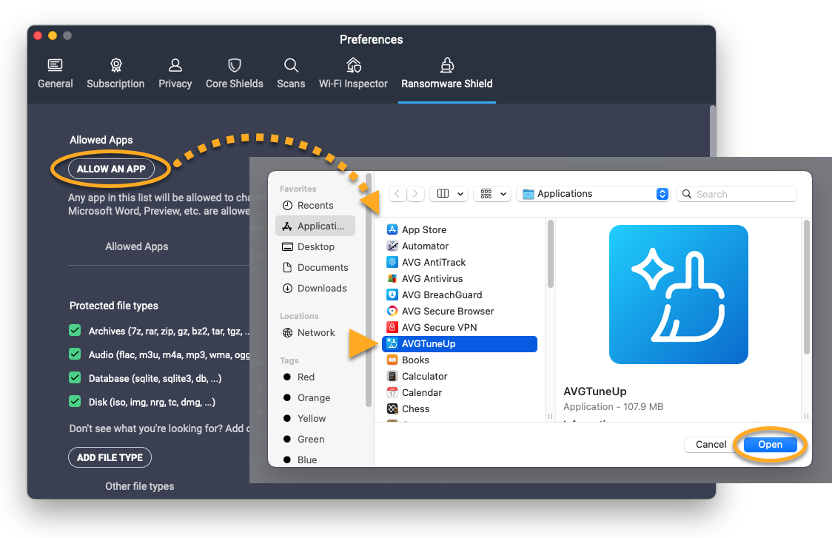
Task: Select Downloads in the Favorites sidebar
Action: click(321, 288)
